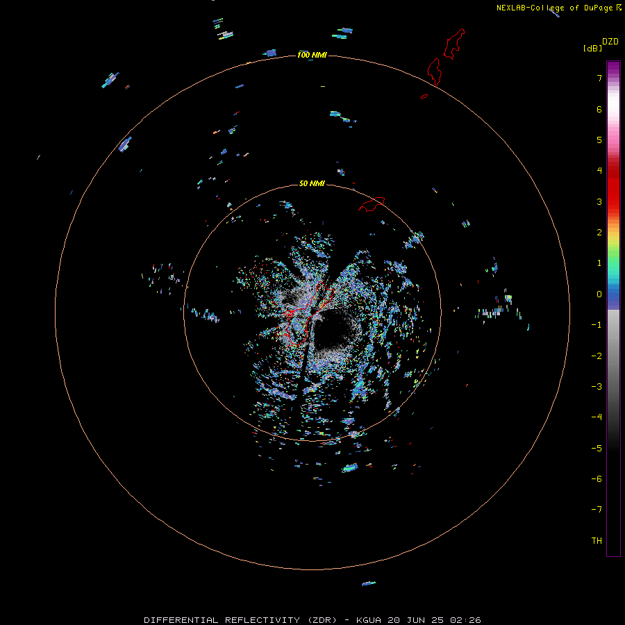This screenshot has width=625, height=625.
Task: Click the 4 value on color scale
Action: coord(599,171)
